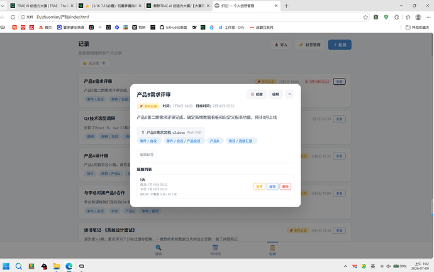Click the paperclip icon on the docx attachment

pyautogui.click(x=143, y=133)
